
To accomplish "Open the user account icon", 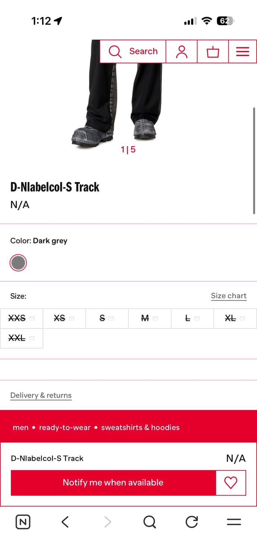I will point(181,51).
